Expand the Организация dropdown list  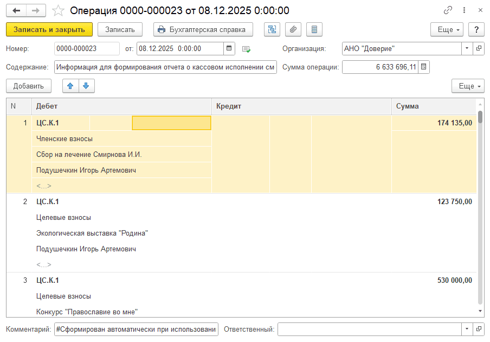click(x=467, y=48)
